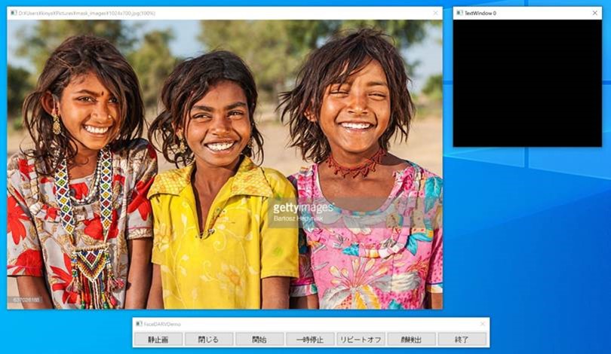
Task: Exit the demo via 終了 button
Action: [x=462, y=339]
